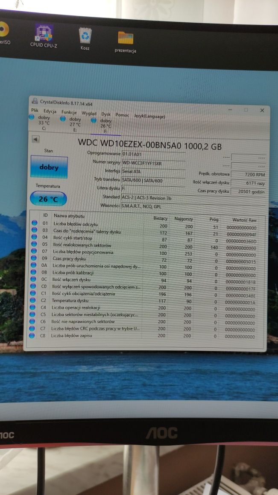
Task: Select disk F: tab showing 26 °C
Action: pyautogui.click(x=102, y=125)
